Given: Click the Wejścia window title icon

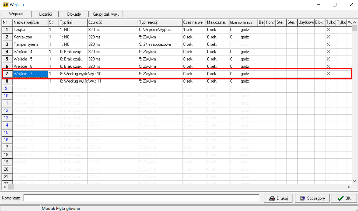Looking at the screenshot, I should click(5, 5).
